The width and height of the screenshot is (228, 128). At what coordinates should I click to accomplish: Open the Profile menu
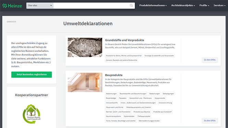[204, 5]
